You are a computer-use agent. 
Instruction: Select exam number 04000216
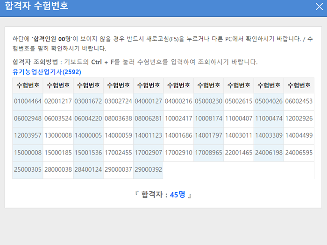coord(178,101)
